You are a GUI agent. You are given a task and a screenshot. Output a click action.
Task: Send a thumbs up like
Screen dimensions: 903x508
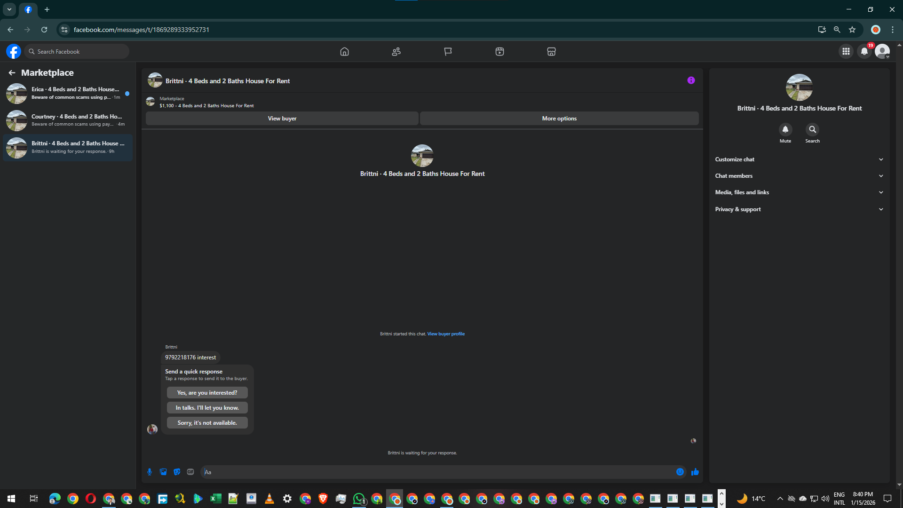tap(695, 472)
